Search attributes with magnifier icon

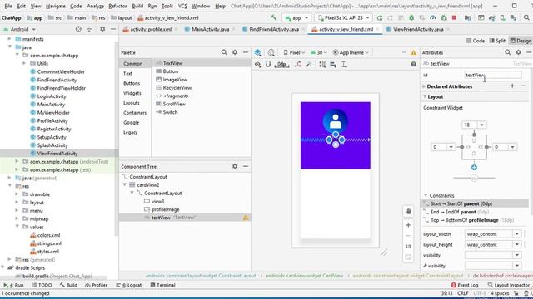(507, 52)
